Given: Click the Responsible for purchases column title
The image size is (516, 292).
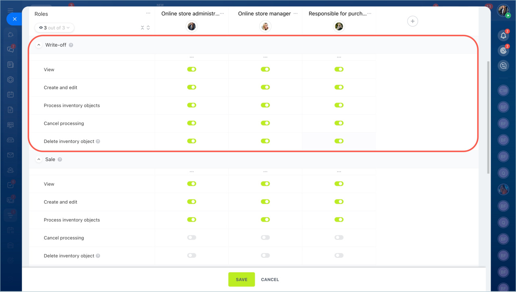Looking at the screenshot, I should [x=337, y=14].
